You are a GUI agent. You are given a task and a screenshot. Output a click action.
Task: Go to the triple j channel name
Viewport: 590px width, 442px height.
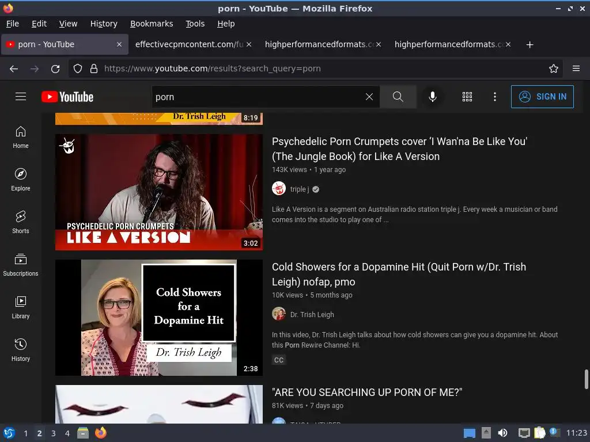click(x=300, y=189)
